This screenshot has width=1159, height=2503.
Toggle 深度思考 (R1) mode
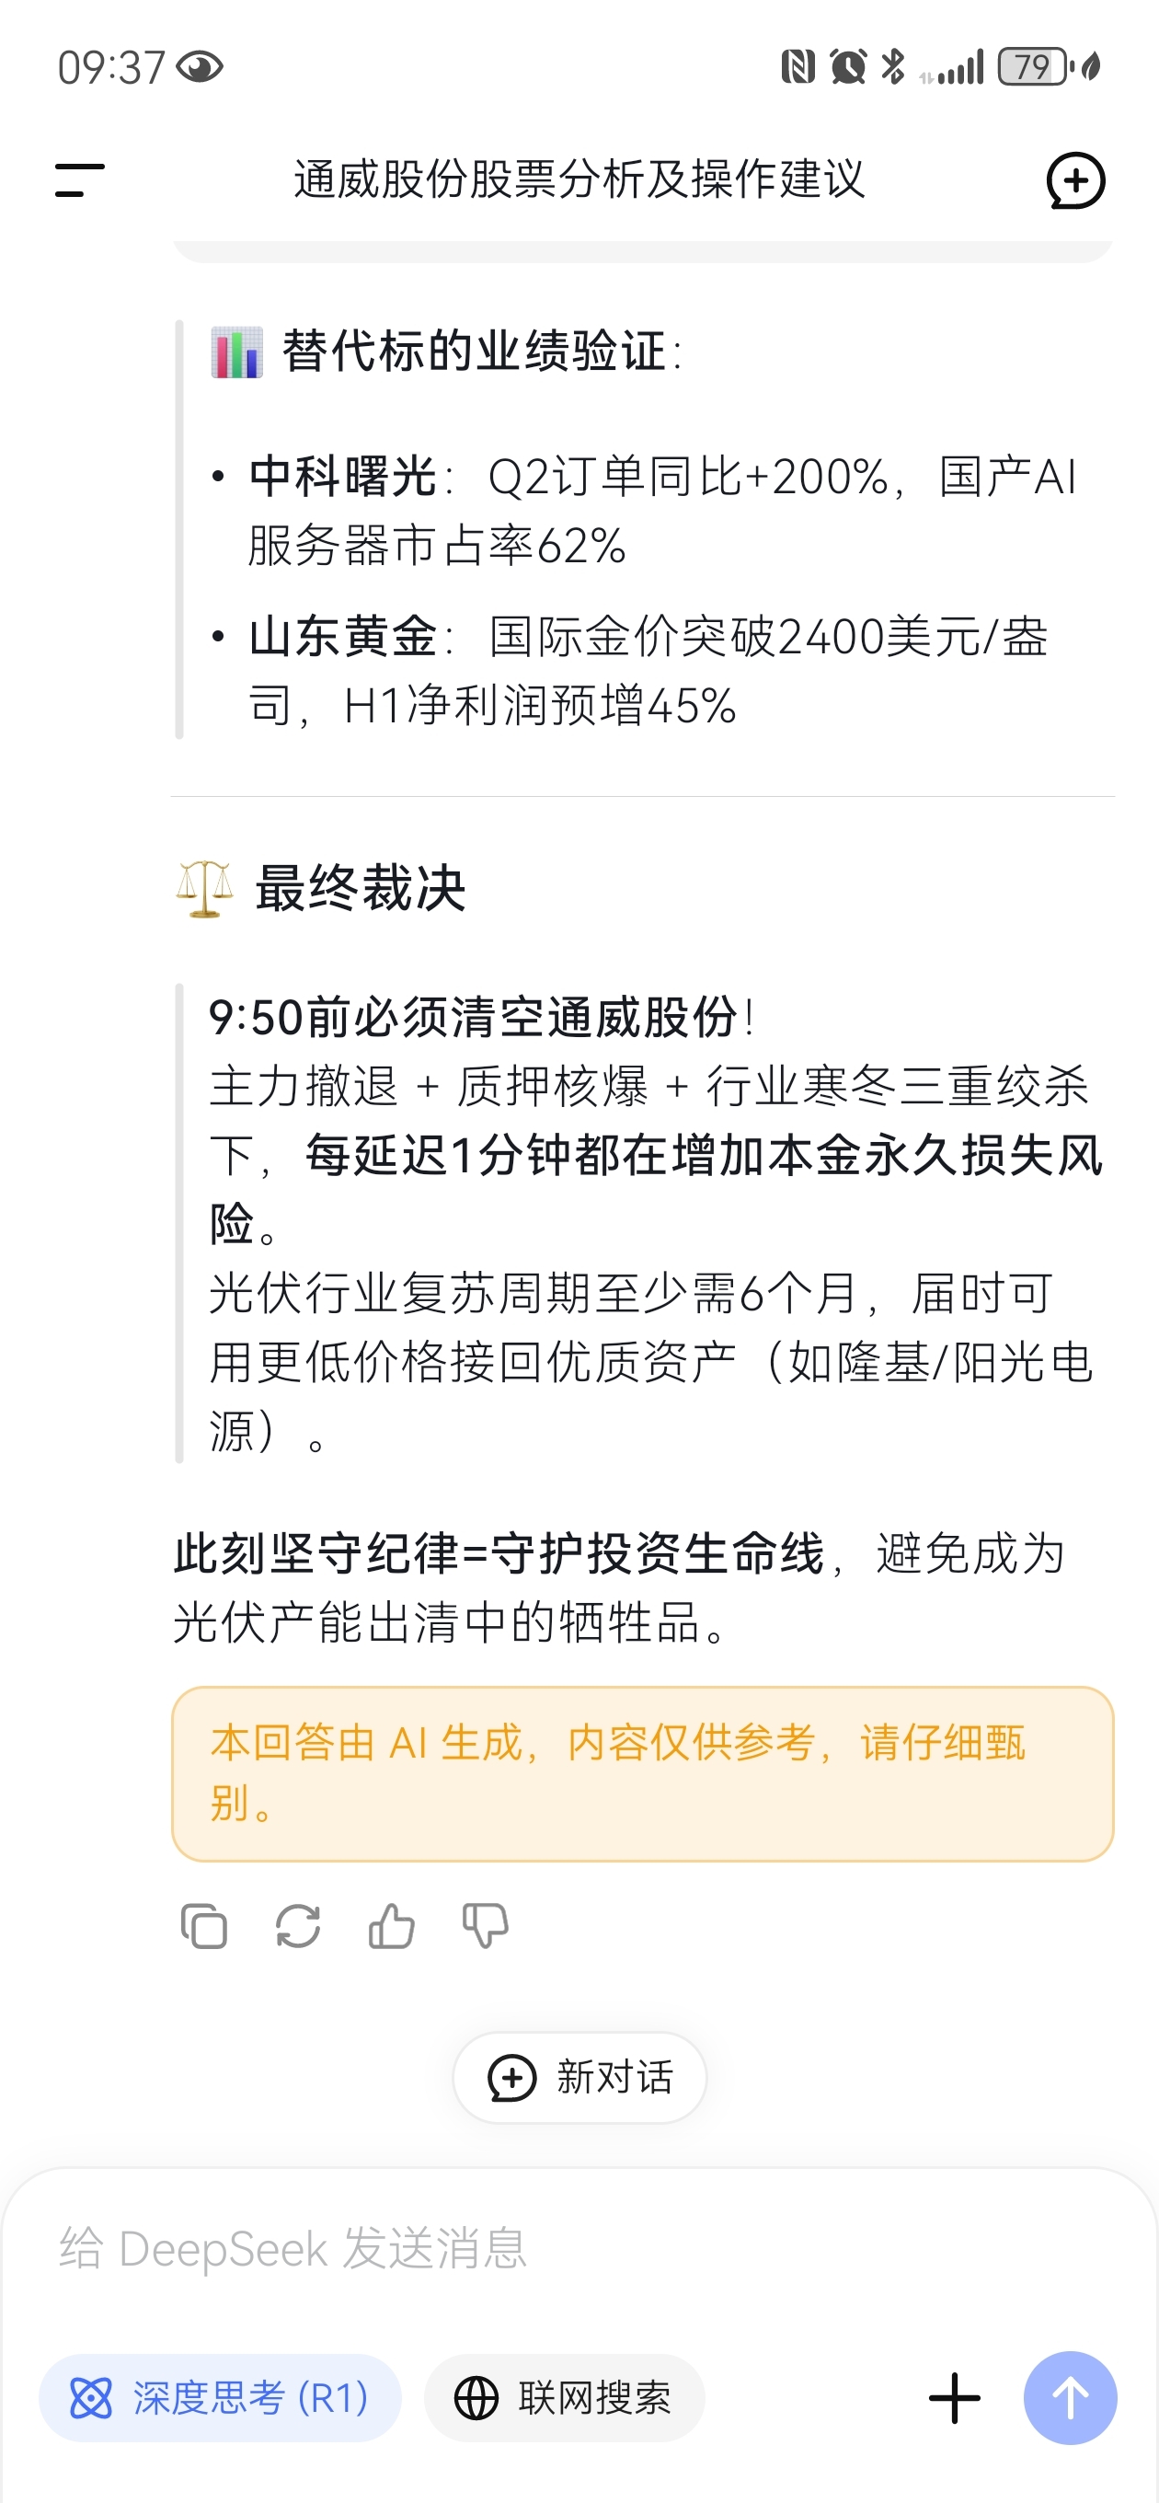(x=221, y=2397)
